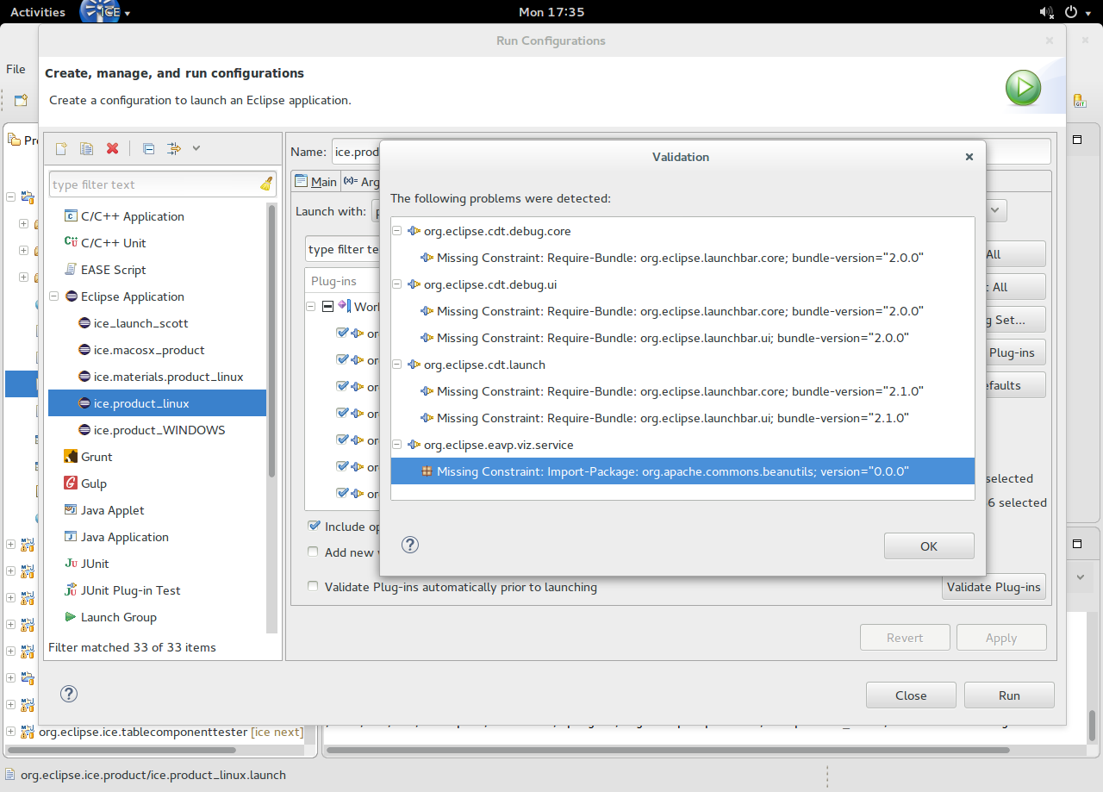Viewport: 1103px width, 792px height.
Task: Collapse the org.eclipse.cdt.debug.ui node
Action: [x=396, y=284]
